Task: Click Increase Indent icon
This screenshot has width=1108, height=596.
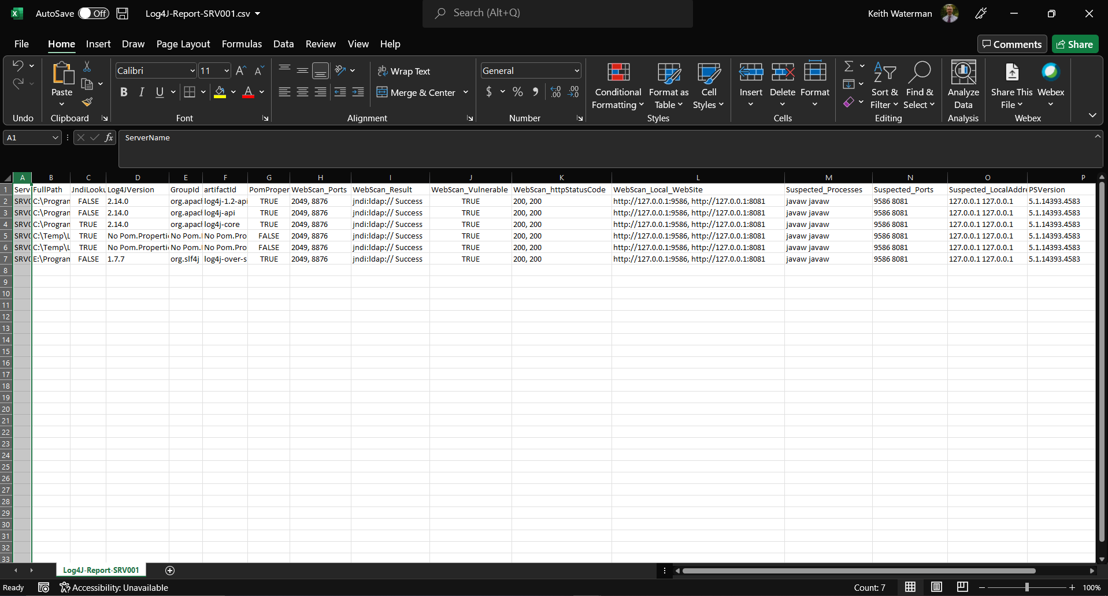Action: click(x=358, y=92)
